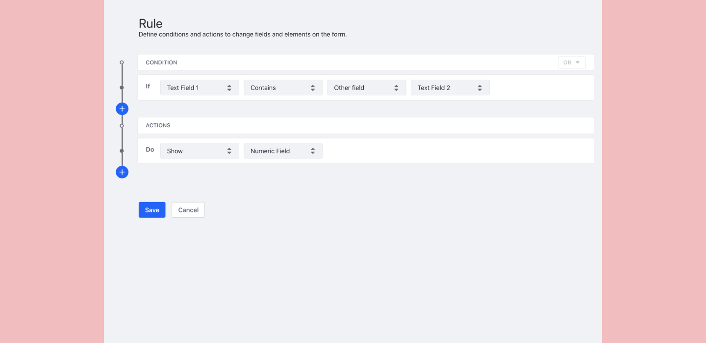Expand the Contains operator dropdown
This screenshot has width=706, height=343.
click(283, 88)
